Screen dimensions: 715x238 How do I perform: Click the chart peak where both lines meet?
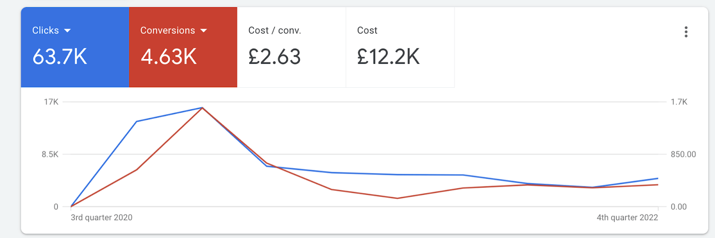pos(202,108)
